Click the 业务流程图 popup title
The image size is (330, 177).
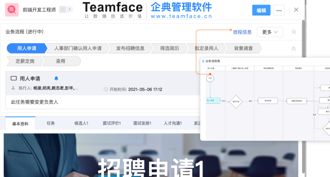click(x=212, y=61)
